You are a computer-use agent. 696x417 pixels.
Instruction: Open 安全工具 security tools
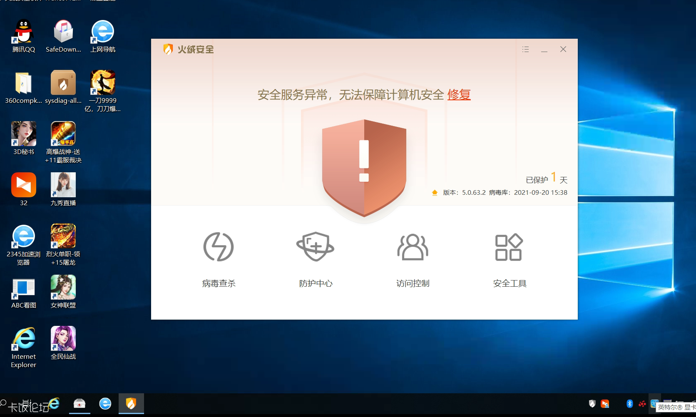(510, 260)
